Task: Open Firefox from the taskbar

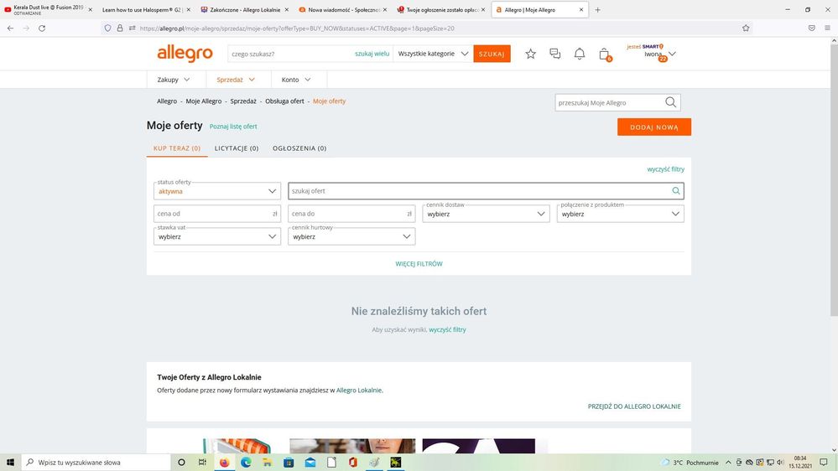Action: point(225,463)
